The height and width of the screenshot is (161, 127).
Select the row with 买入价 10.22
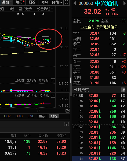(x=35, y=153)
